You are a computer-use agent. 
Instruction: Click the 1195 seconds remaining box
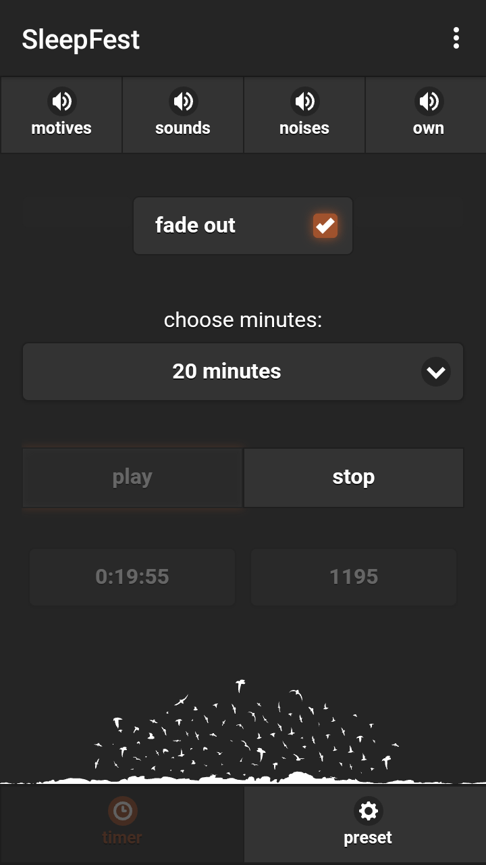[354, 576]
